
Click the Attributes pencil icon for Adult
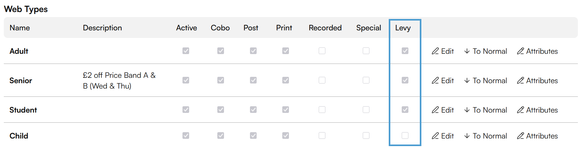click(521, 51)
